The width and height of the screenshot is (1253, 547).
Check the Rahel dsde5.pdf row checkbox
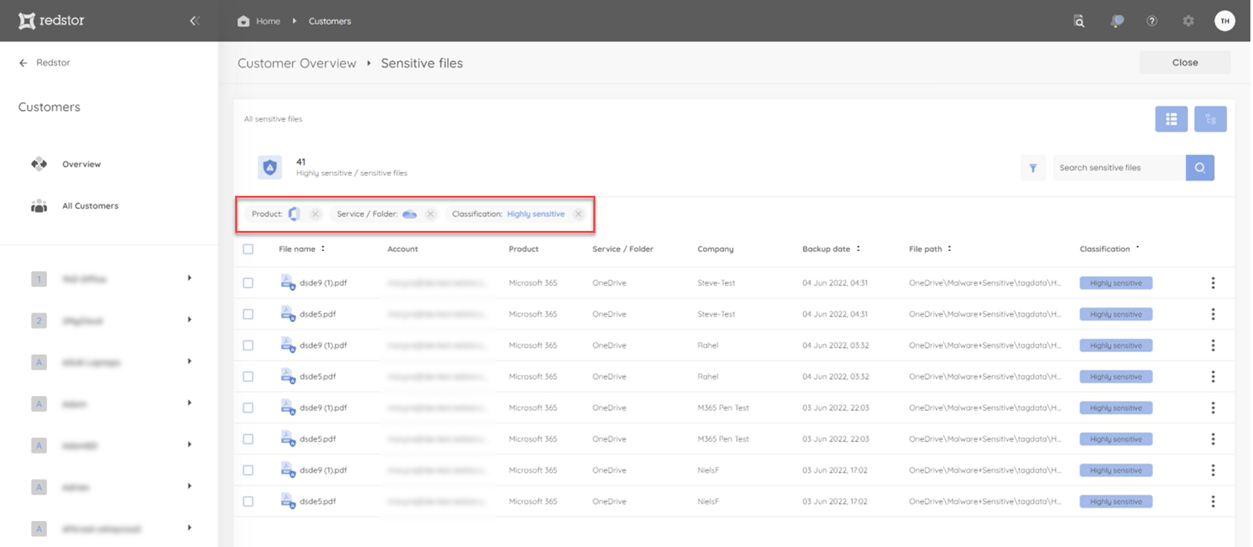point(248,377)
